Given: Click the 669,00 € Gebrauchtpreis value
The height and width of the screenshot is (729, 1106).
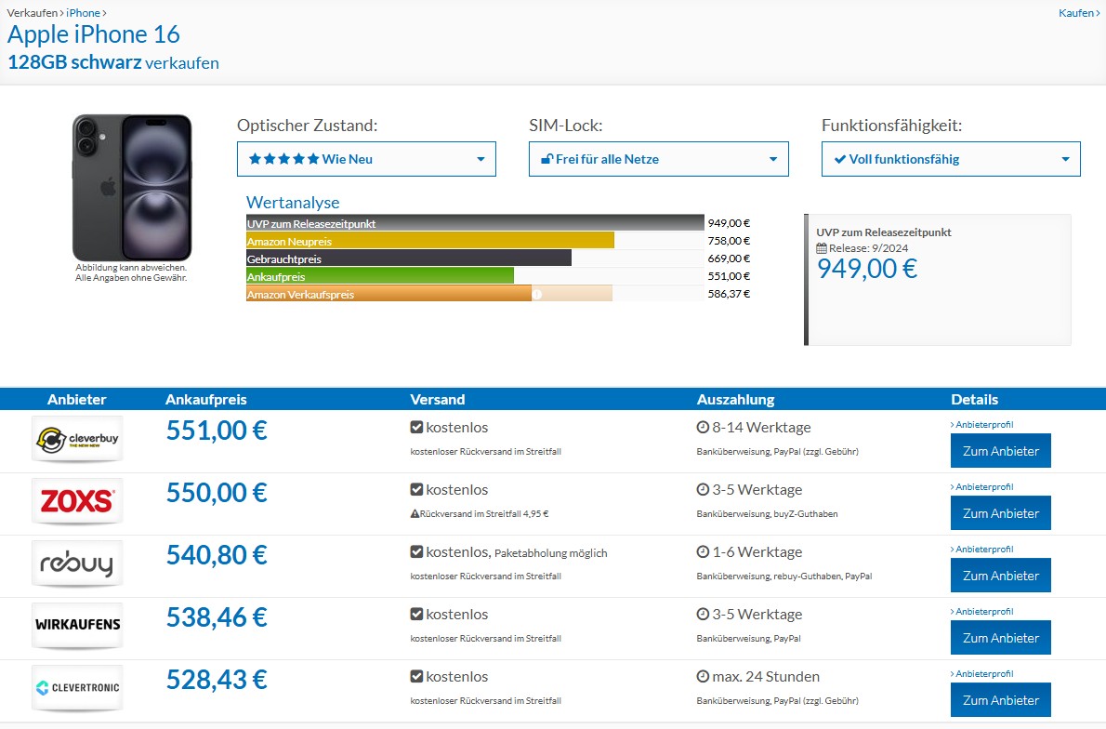Looking at the screenshot, I should pos(729,258).
